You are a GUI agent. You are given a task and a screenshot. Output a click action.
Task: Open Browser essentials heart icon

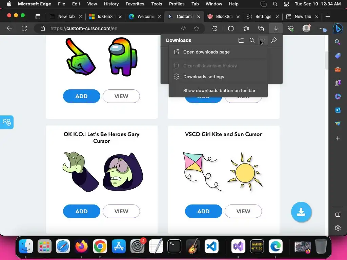pos(291,28)
